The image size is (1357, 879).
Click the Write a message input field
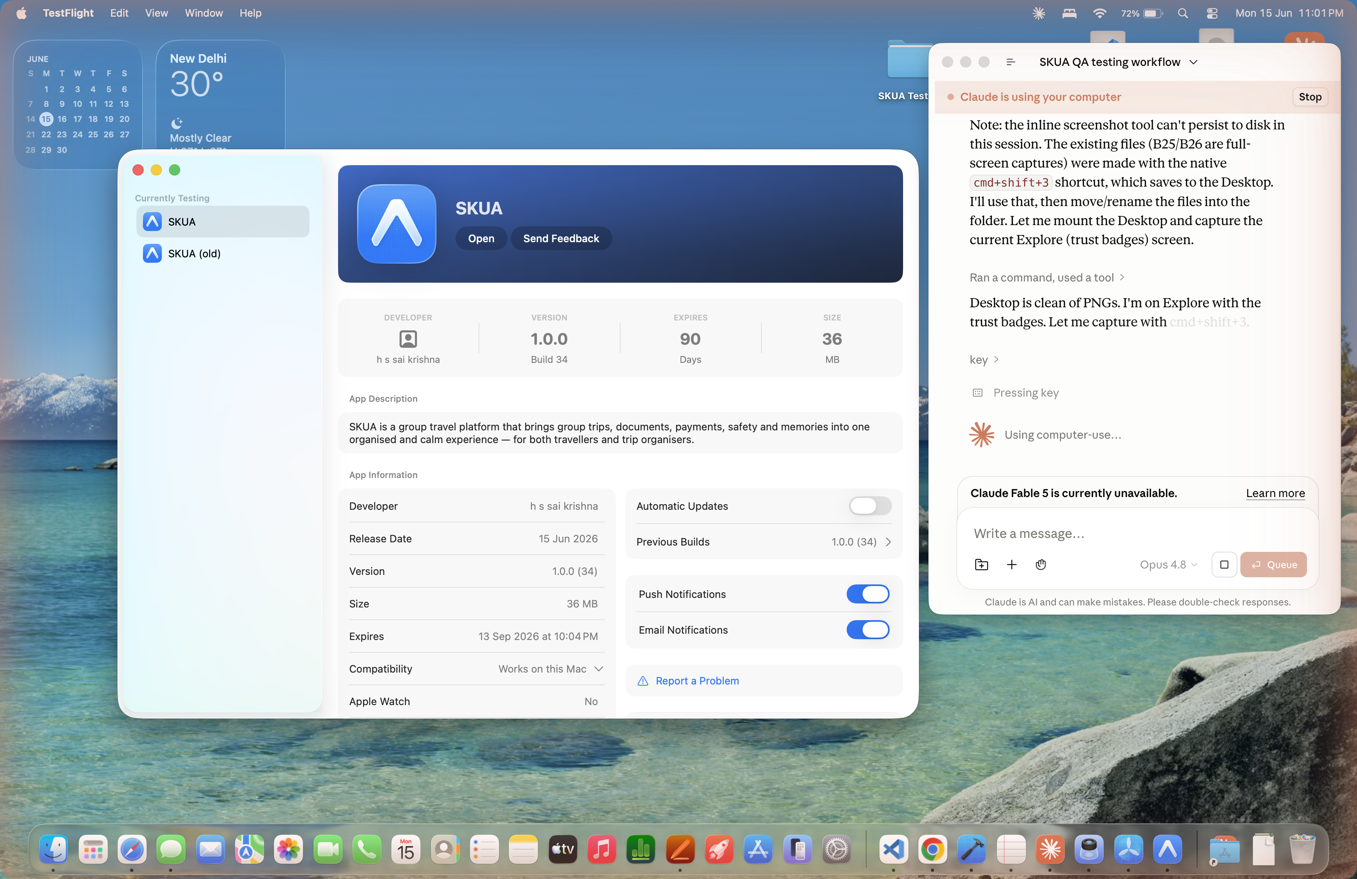(x=1137, y=533)
